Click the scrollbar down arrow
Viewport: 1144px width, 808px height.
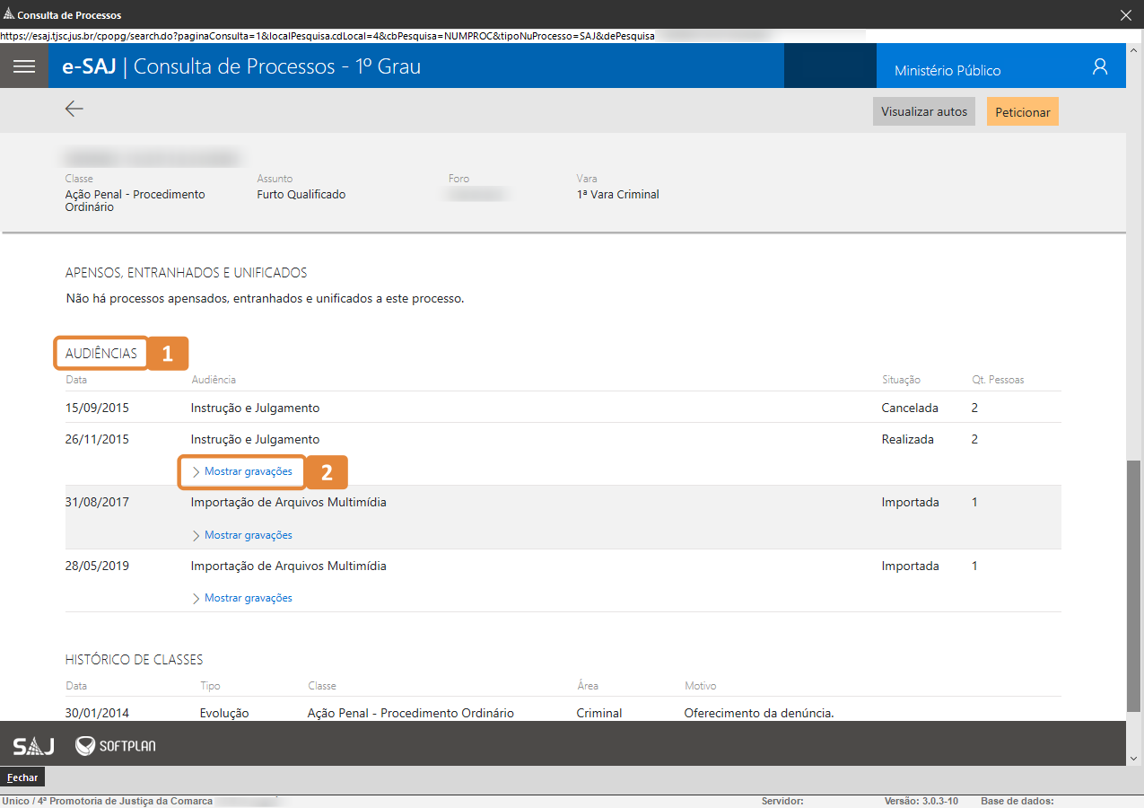point(1134,759)
